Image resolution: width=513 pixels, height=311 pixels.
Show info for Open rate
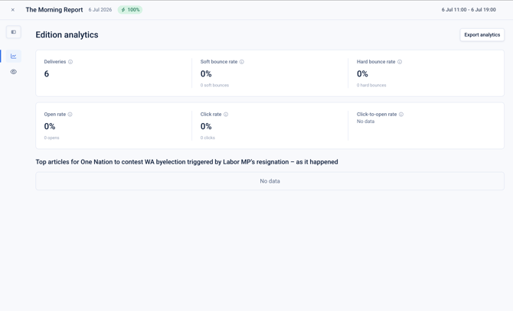tap(70, 114)
